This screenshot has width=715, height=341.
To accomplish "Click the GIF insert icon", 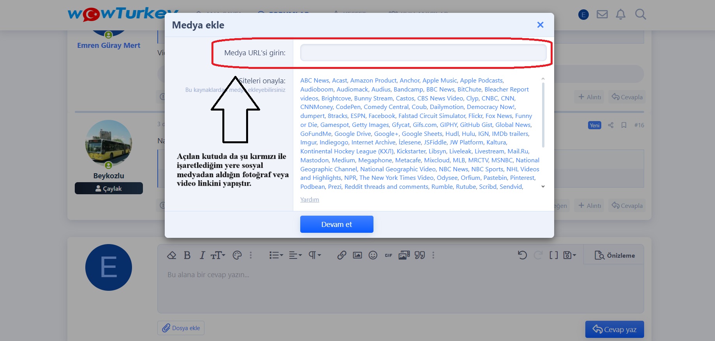I will tap(389, 255).
